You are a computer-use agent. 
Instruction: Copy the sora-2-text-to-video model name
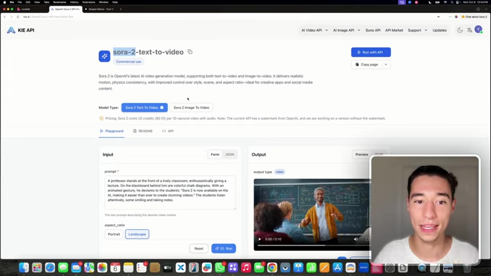coord(190,52)
